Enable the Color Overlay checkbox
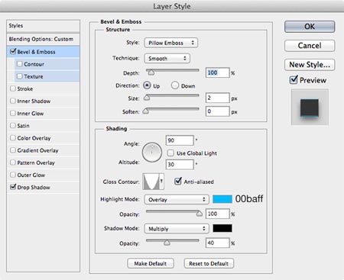 (x=12, y=138)
